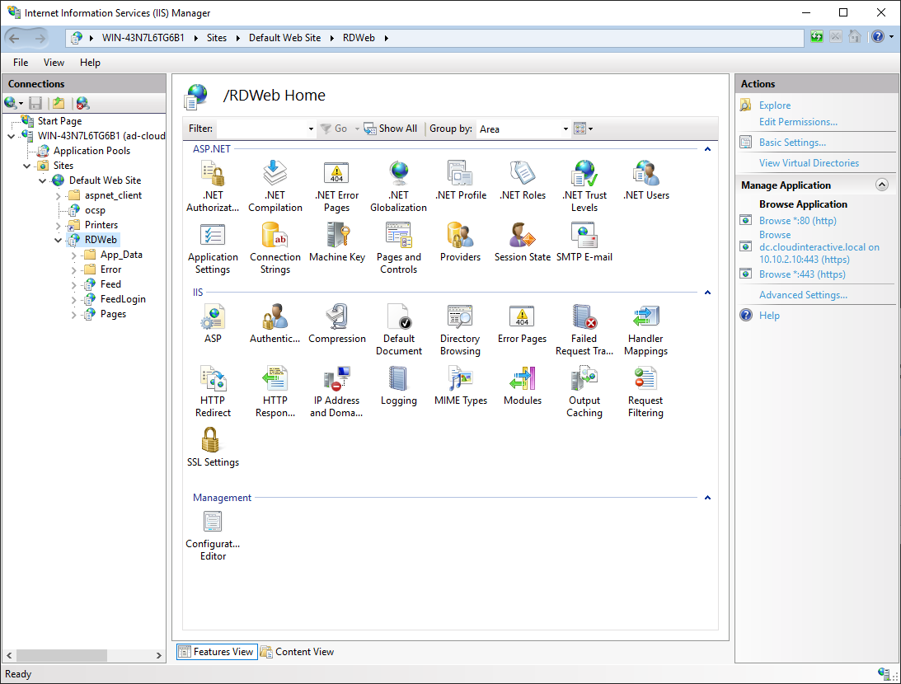Click View Virtual Directories link
The height and width of the screenshot is (684, 901).
[809, 163]
